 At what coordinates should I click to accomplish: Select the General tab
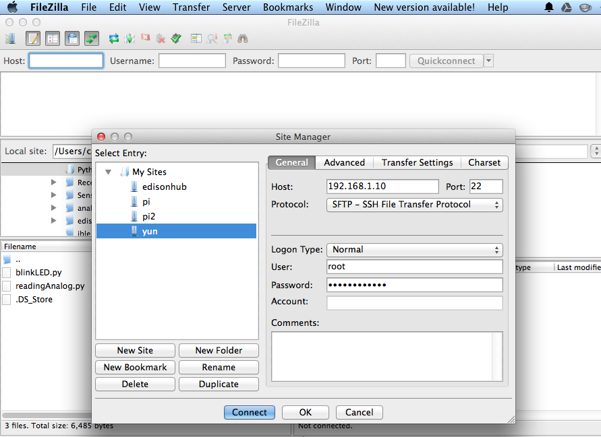point(291,163)
